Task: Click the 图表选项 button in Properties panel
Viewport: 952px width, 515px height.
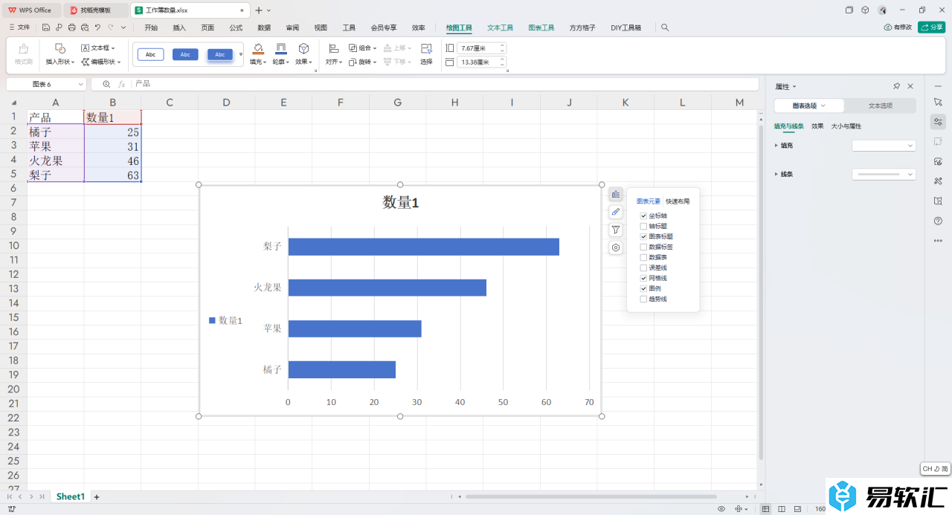Action: click(810, 106)
